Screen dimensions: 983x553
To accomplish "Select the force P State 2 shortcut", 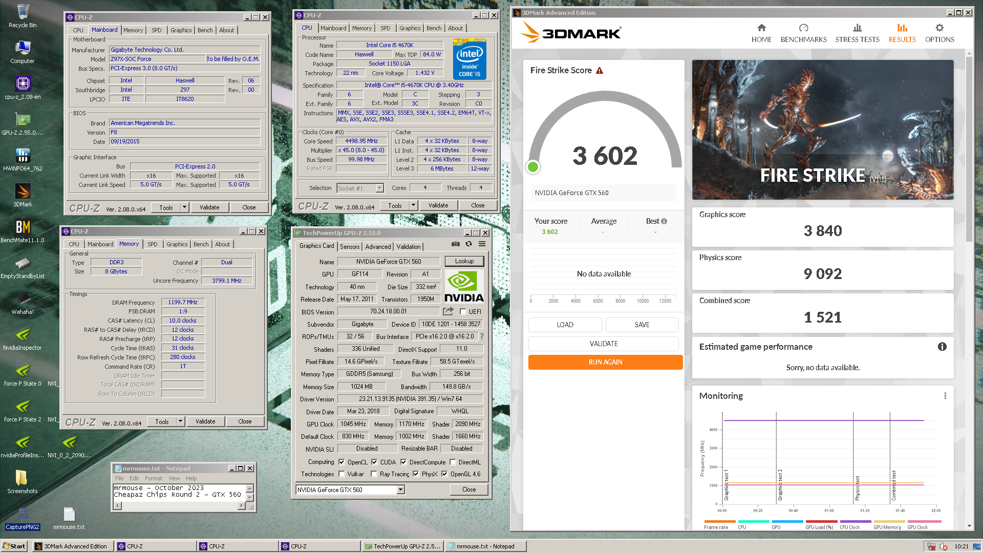I will click(x=23, y=410).
